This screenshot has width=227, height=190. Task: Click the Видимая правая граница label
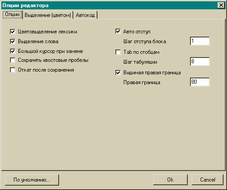tap(152, 73)
